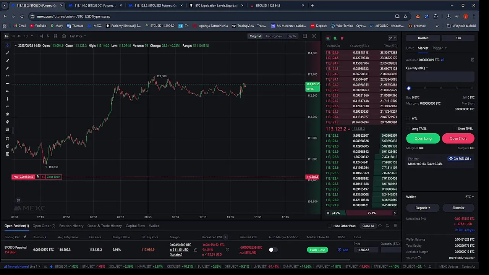This screenshot has height=275, width=489.
Task: Open the Isolated margin mode button
Action: [423, 38]
